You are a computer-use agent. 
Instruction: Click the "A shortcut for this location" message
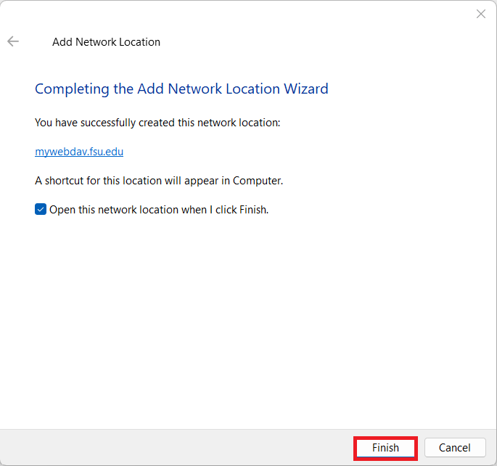(158, 180)
